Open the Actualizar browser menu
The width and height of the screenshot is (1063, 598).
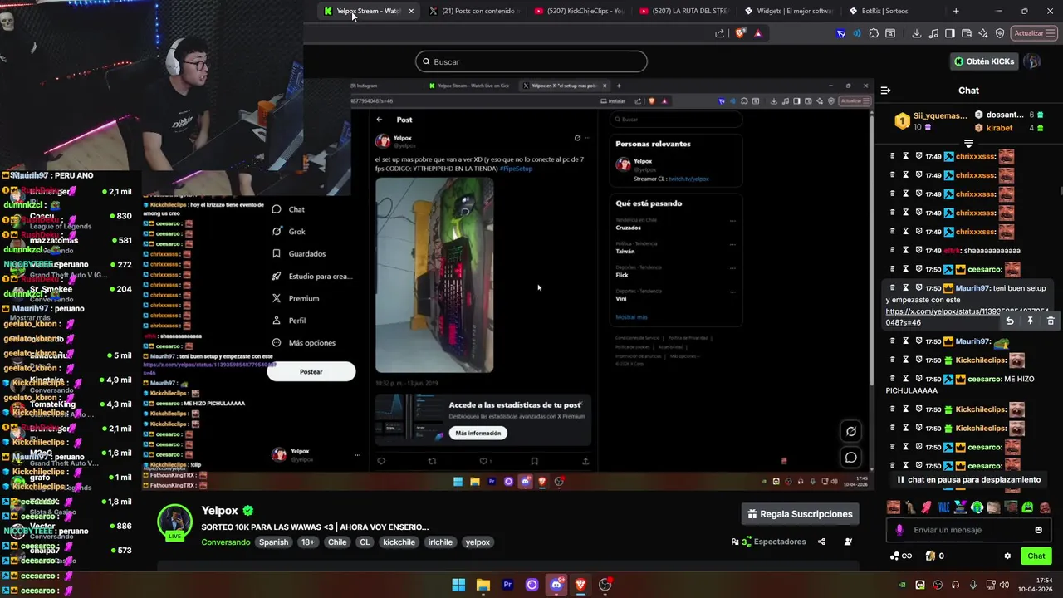pos(1034,33)
